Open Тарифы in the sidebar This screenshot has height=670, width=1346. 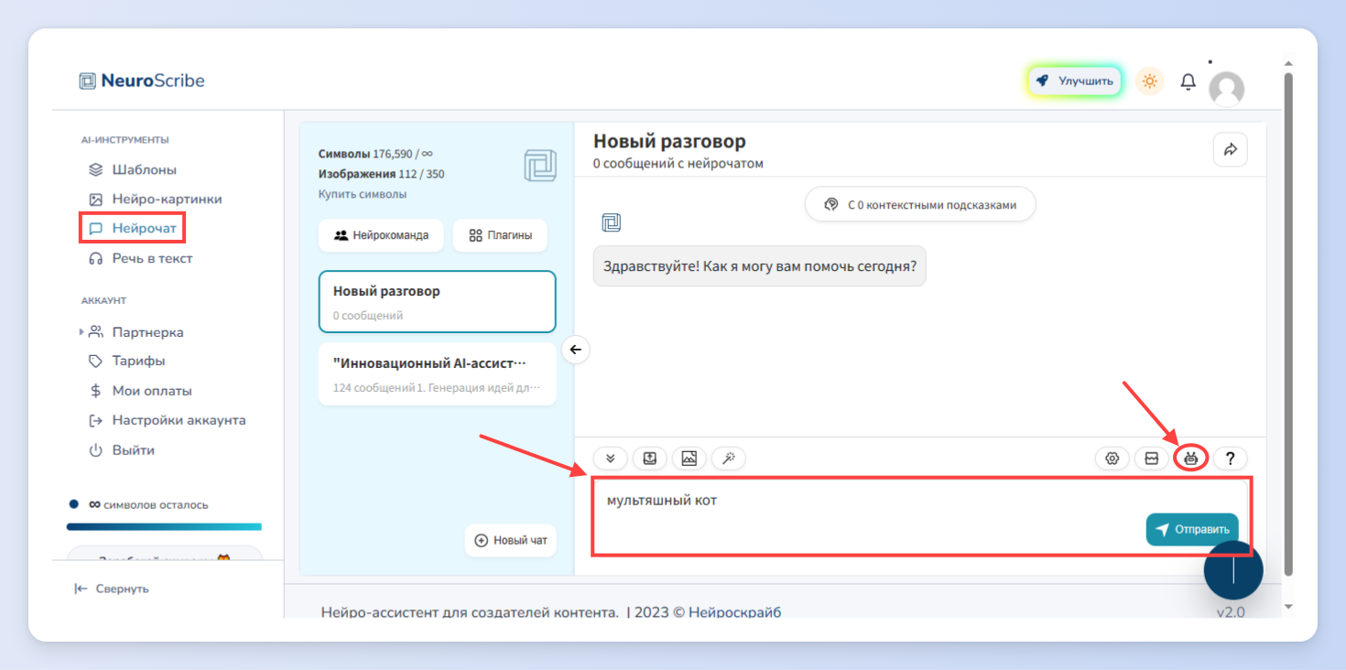(127, 361)
